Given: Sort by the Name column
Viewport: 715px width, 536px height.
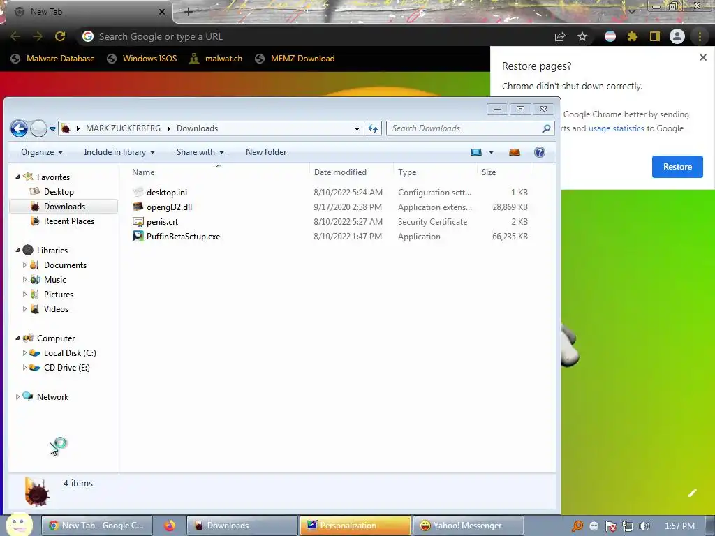Looking at the screenshot, I should click(x=142, y=172).
